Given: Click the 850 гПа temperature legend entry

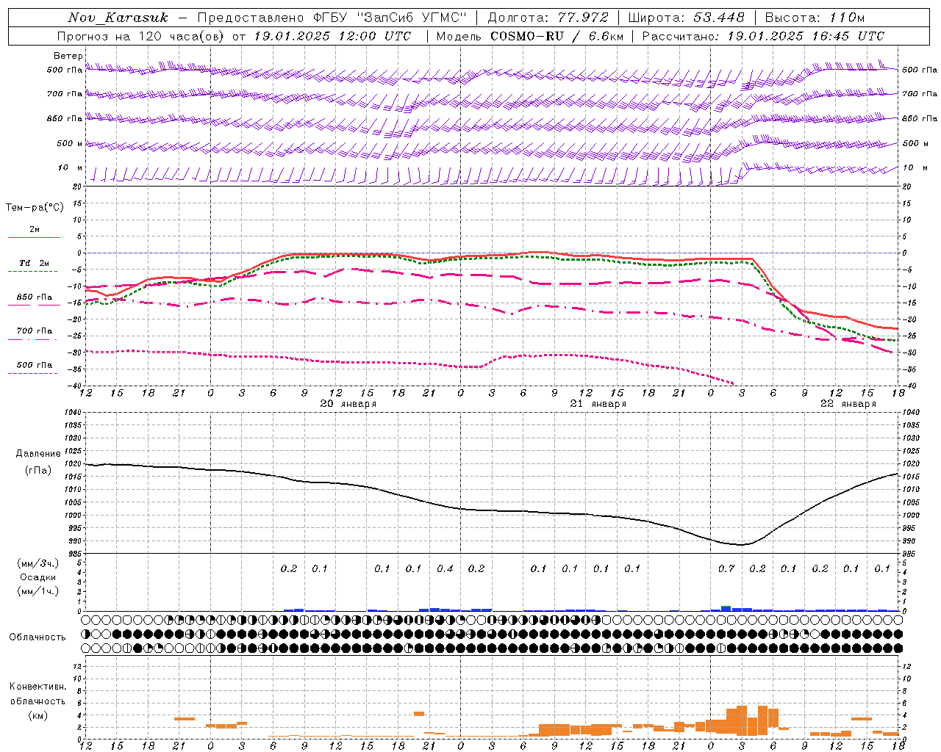Looking at the screenshot, I should point(35,300).
